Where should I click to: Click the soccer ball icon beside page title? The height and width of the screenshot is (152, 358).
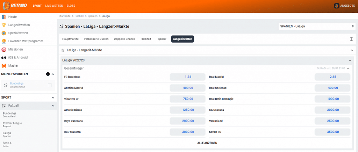61,27
